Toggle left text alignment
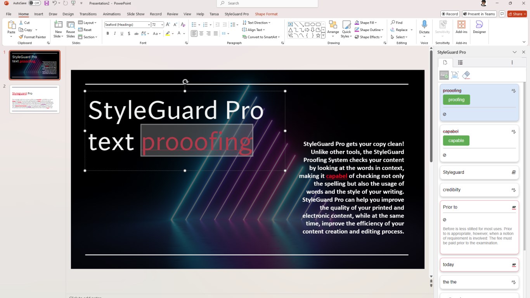This screenshot has height=298, width=530. coord(194,33)
